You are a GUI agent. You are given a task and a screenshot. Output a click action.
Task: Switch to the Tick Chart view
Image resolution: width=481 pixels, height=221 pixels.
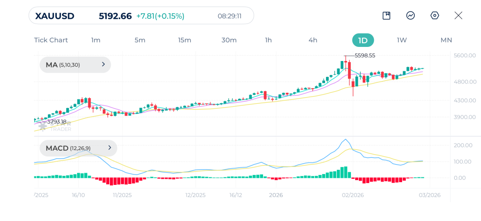(x=51, y=40)
